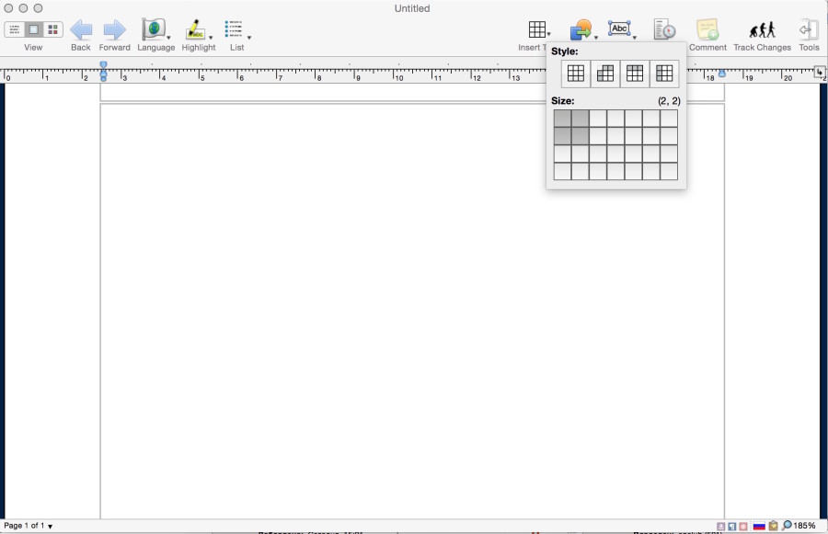Click the document clock icon in toolbar

click(664, 30)
